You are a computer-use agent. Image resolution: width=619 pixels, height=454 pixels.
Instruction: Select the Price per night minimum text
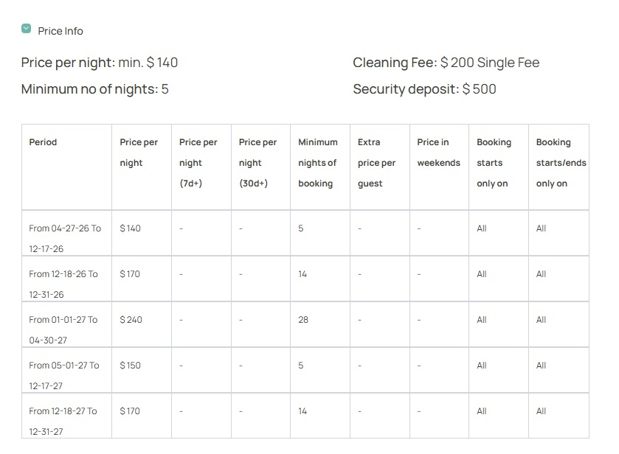100,63
